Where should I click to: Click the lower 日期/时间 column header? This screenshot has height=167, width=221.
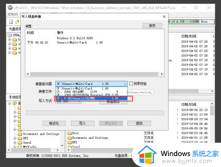coord(189,104)
